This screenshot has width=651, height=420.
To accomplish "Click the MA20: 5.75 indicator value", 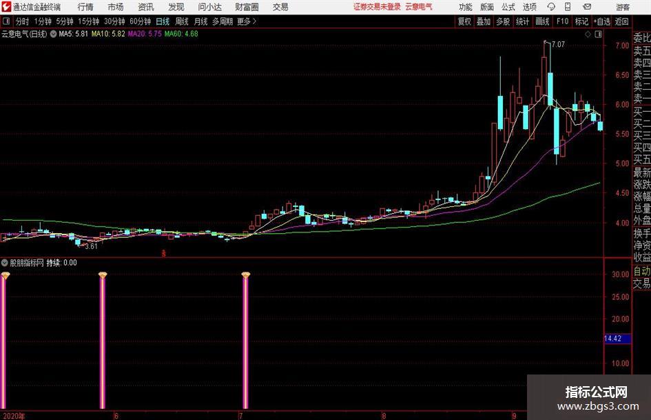I will pos(145,34).
